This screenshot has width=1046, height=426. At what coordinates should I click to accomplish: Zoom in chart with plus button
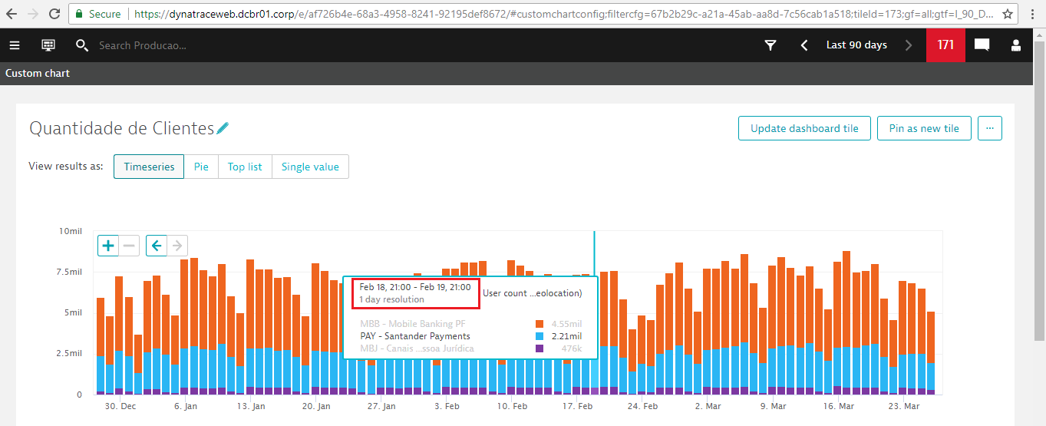[x=108, y=246]
